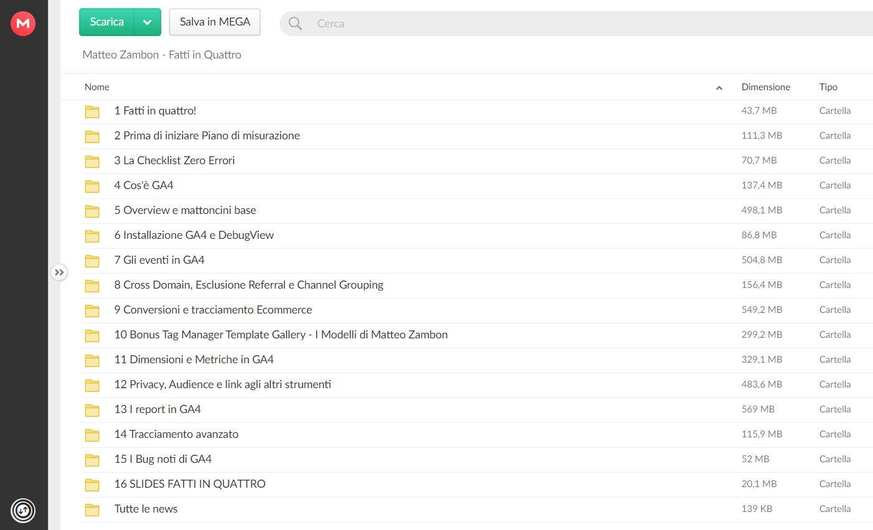Click folder icon of 13 I report in GA4
Image resolution: width=873 pixels, height=530 pixels.
(92, 411)
